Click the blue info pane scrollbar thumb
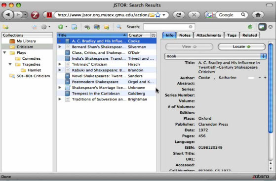The height and width of the screenshot is (181, 276). (x=271, y=88)
